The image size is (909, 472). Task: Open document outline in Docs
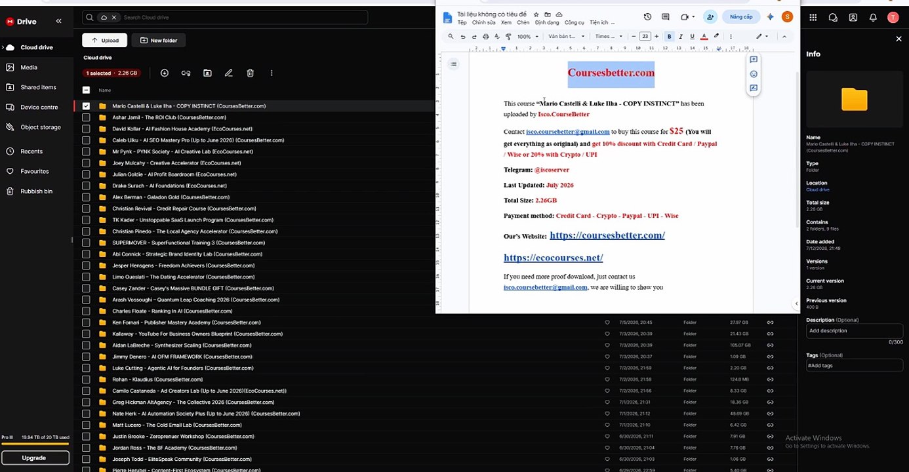point(453,64)
